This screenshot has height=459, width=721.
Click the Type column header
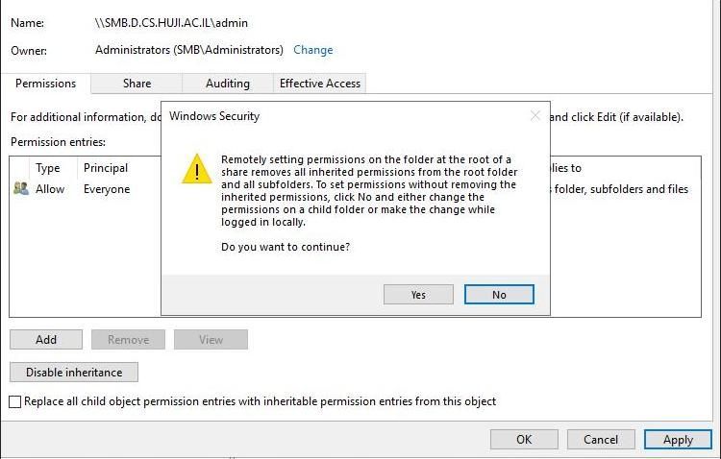pos(48,168)
